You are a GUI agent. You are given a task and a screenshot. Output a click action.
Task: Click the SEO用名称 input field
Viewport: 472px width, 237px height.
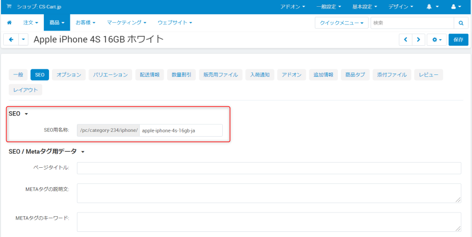[x=181, y=131]
